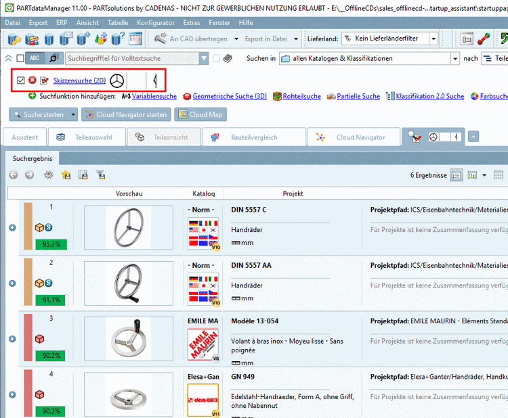Expand result row DIN 5557 AA
Image resolution: width=508 pixels, height=418 pixels.
pyautogui.click(x=12, y=283)
